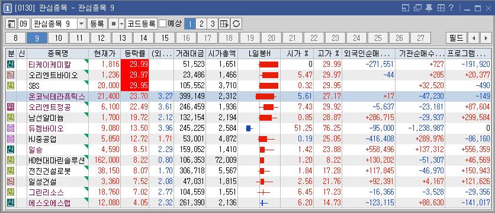Screen dimensions: 495x213
Task: Click the group number field showing 09
Action: coord(24,24)
